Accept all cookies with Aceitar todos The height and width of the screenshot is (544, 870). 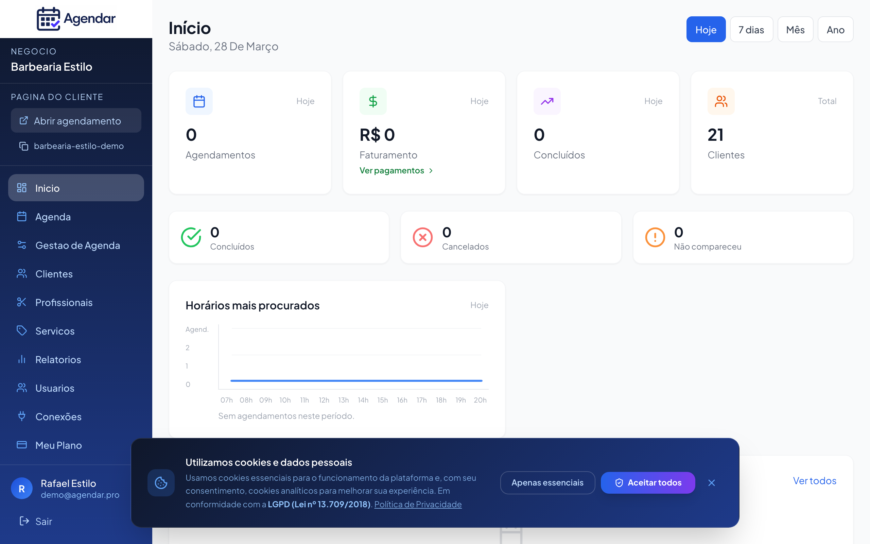click(648, 482)
